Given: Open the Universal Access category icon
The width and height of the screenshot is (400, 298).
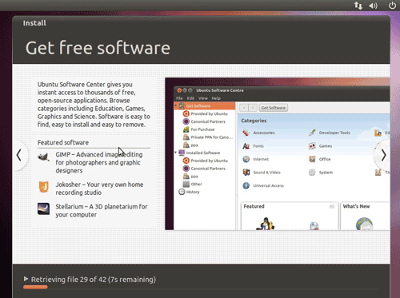Looking at the screenshot, I should [x=246, y=185].
